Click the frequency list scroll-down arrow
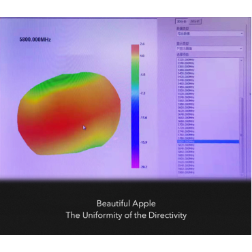252x252 pixels. [241, 174]
